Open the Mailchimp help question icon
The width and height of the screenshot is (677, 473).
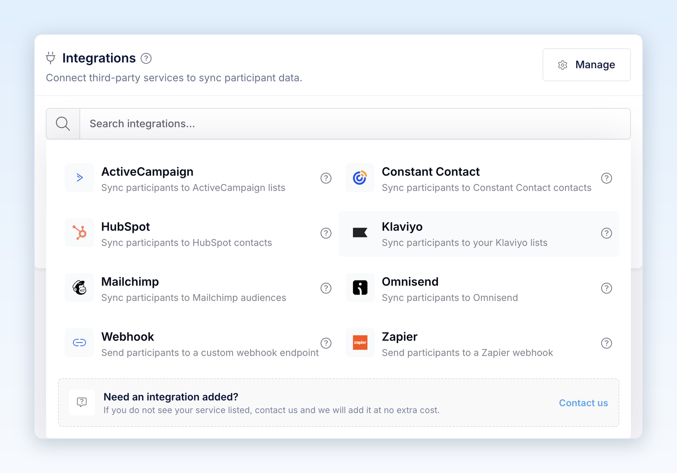[x=326, y=288]
